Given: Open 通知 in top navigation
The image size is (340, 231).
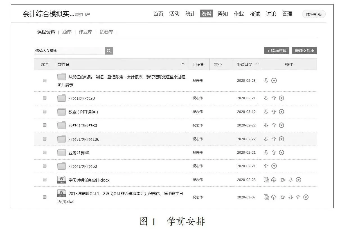Looking at the screenshot, I should (x=223, y=14).
